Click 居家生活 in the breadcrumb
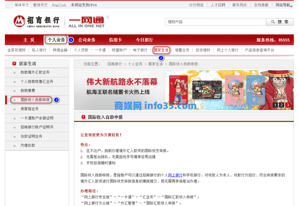Viewport: 299px width, 206px height. pyautogui.click(x=155, y=64)
